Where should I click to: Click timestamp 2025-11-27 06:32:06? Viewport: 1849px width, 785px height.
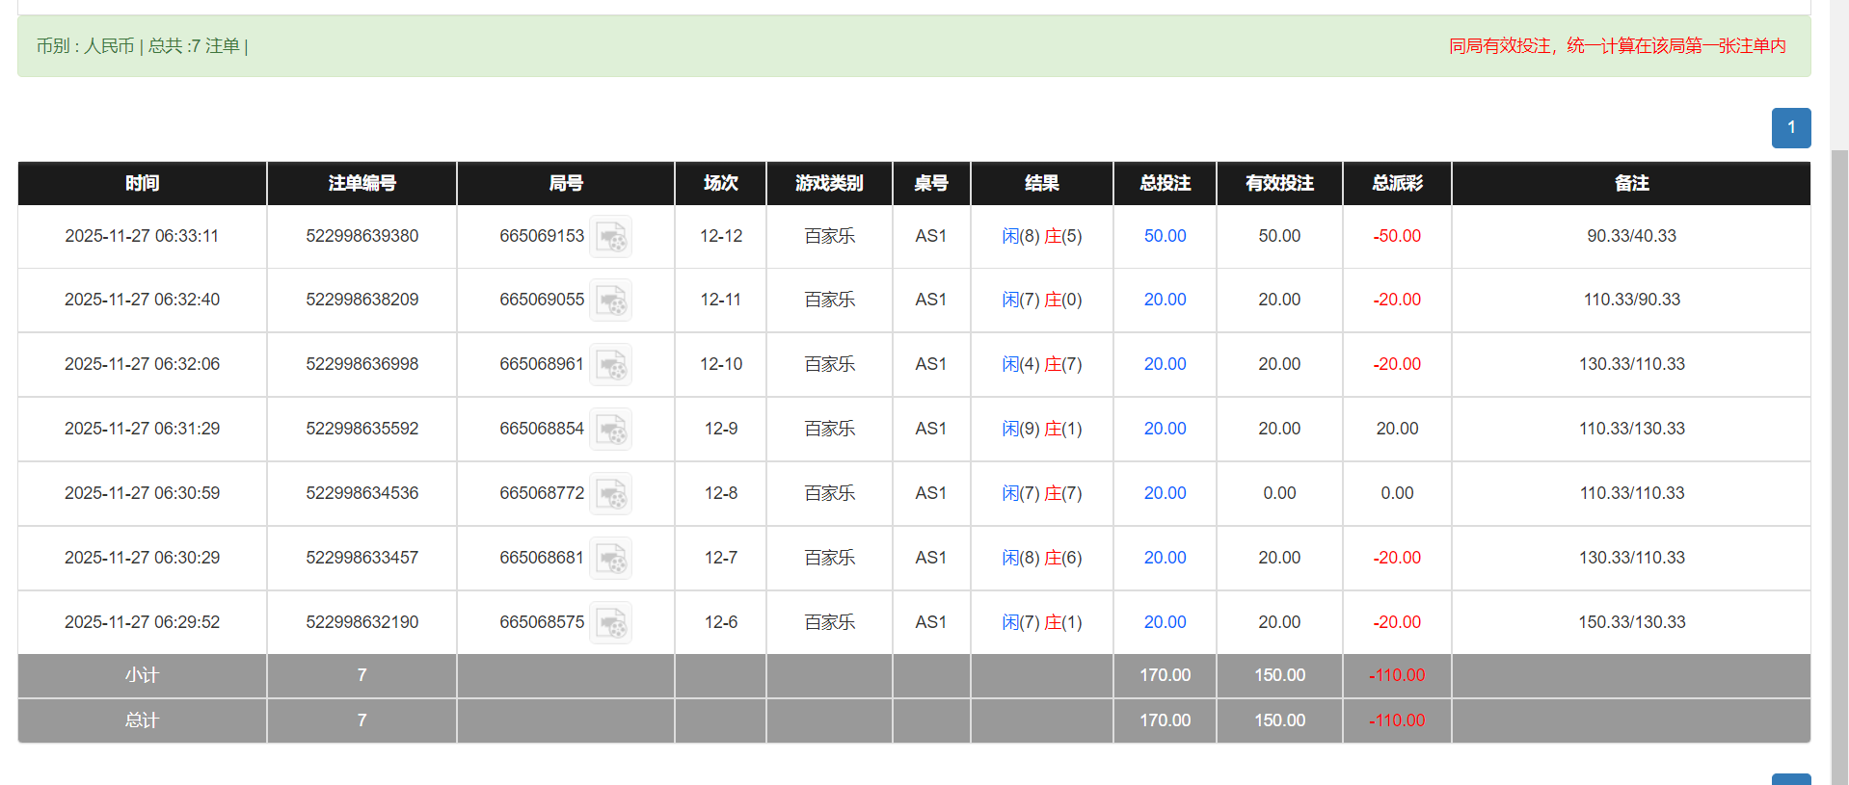[x=142, y=364]
